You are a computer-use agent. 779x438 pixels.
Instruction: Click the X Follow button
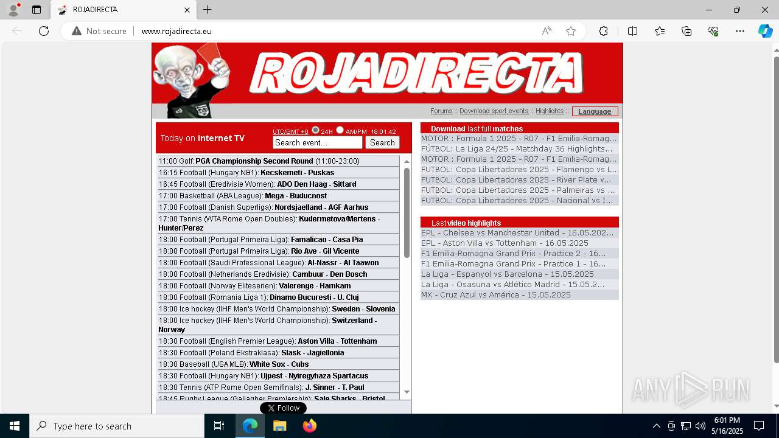pyautogui.click(x=283, y=408)
